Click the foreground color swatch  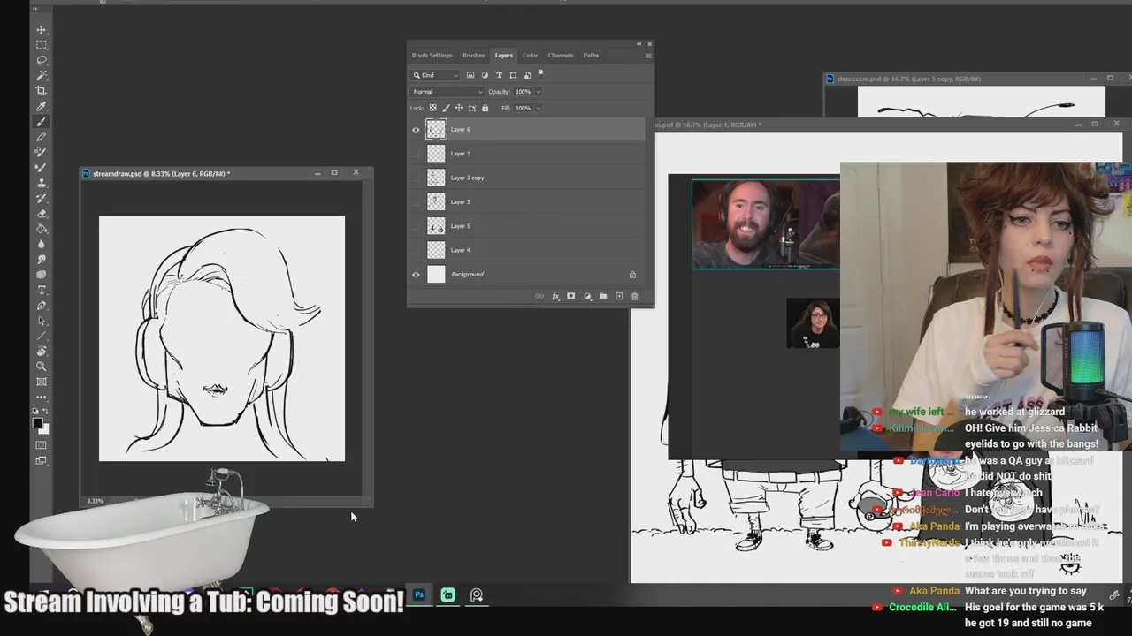38,422
